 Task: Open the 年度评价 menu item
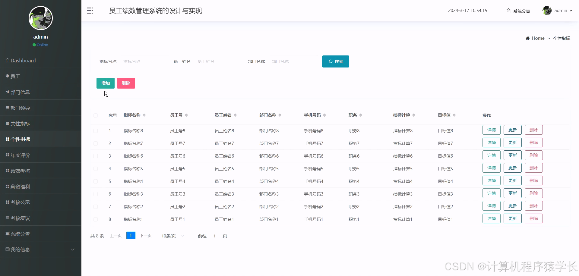pos(41,155)
